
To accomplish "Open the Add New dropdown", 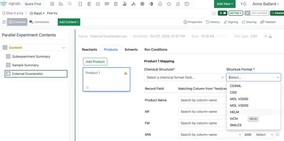I will (225, 4).
